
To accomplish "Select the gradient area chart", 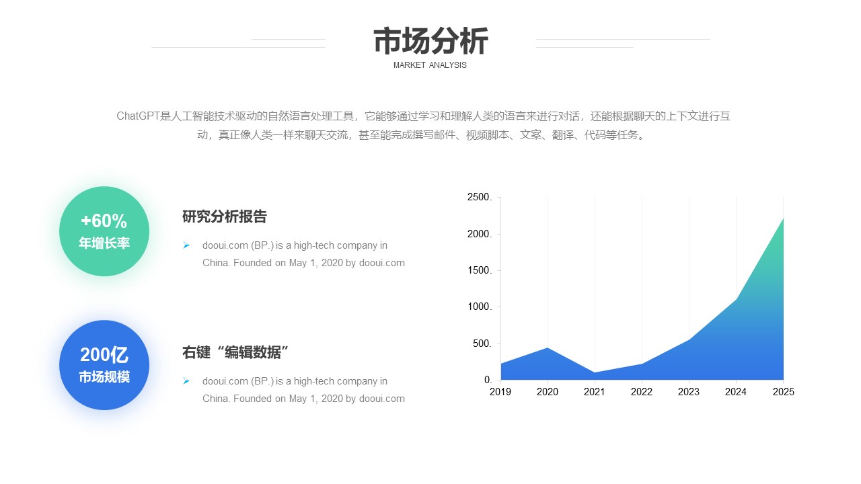I will 642,298.
